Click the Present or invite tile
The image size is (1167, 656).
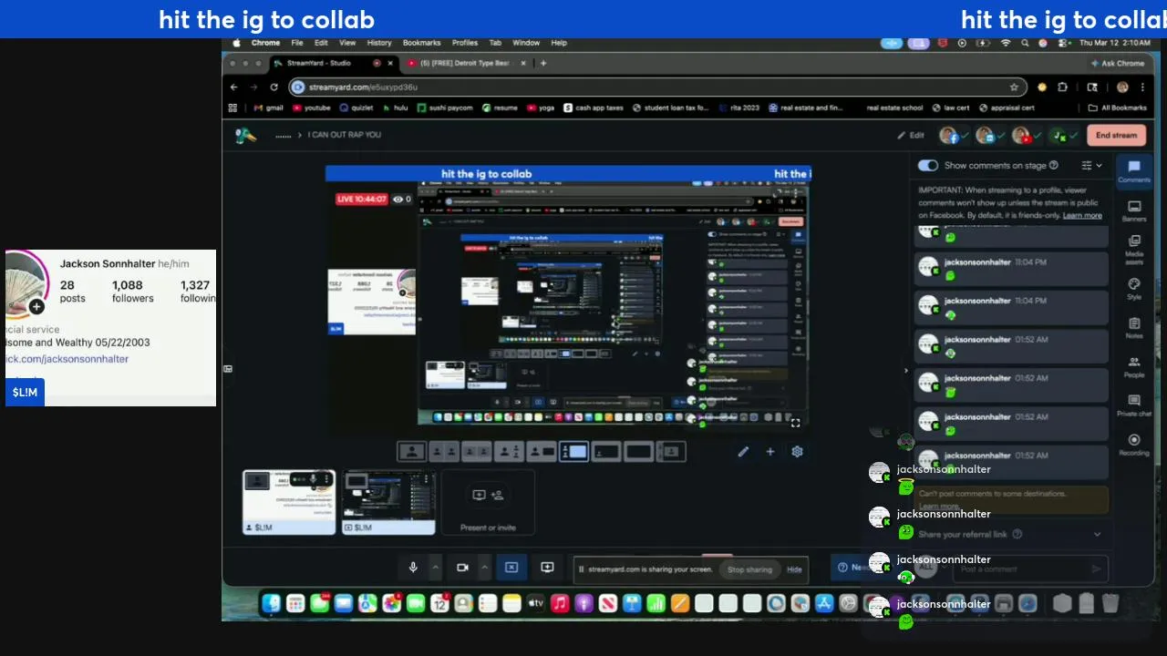pyautogui.click(x=488, y=502)
